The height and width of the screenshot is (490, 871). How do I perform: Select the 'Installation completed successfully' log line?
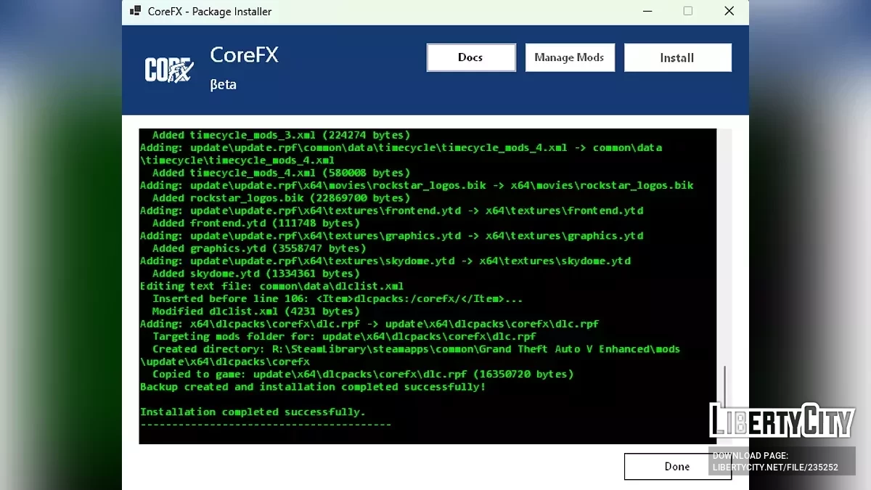pyautogui.click(x=253, y=412)
